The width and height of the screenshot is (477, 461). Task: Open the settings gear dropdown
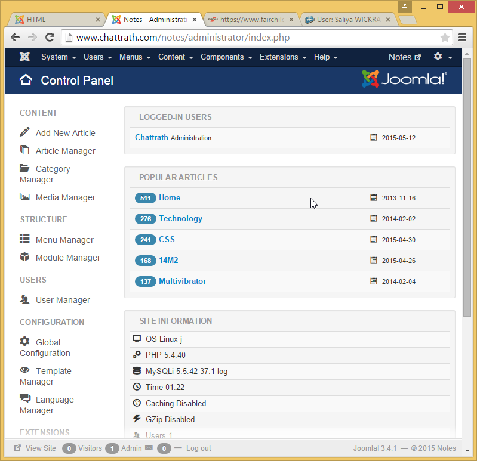(x=442, y=57)
